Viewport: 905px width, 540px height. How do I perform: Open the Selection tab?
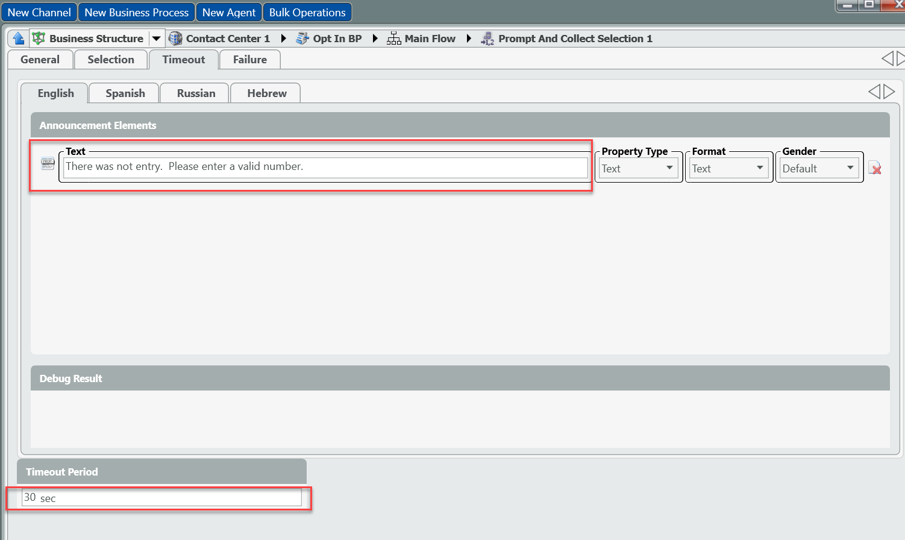click(110, 60)
